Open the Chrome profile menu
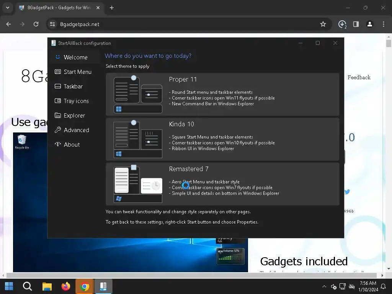The height and width of the screenshot is (294, 392). tap(370, 24)
